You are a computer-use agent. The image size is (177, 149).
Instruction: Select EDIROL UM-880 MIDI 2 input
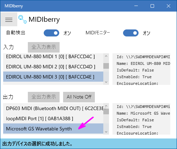(x=53, y=67)
